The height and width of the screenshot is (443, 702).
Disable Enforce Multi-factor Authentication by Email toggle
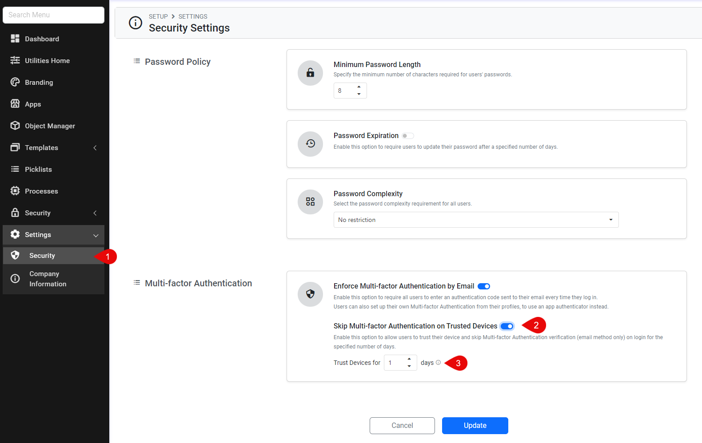click(484, 286)
